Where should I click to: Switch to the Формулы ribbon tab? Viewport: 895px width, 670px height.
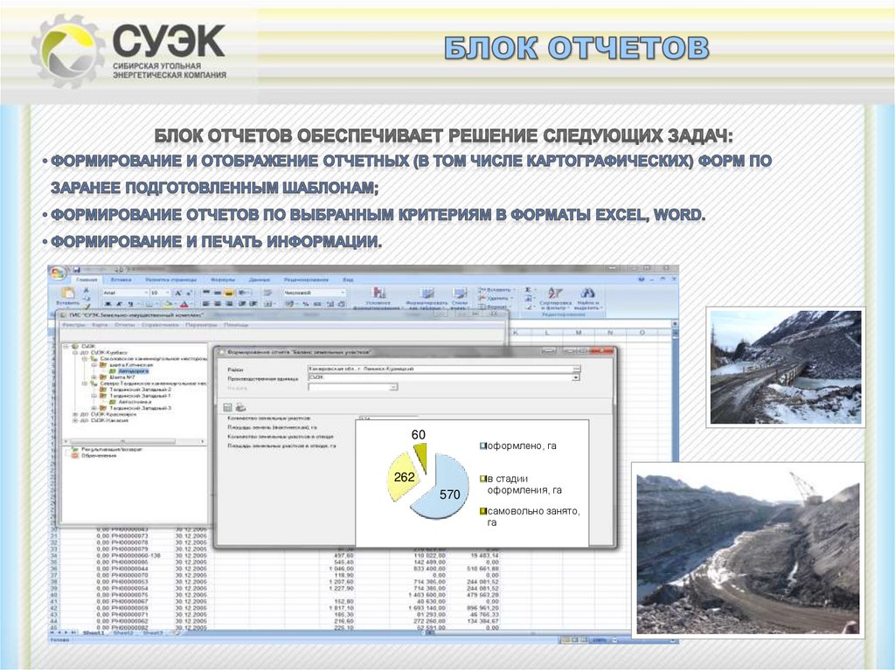point(223,280)
